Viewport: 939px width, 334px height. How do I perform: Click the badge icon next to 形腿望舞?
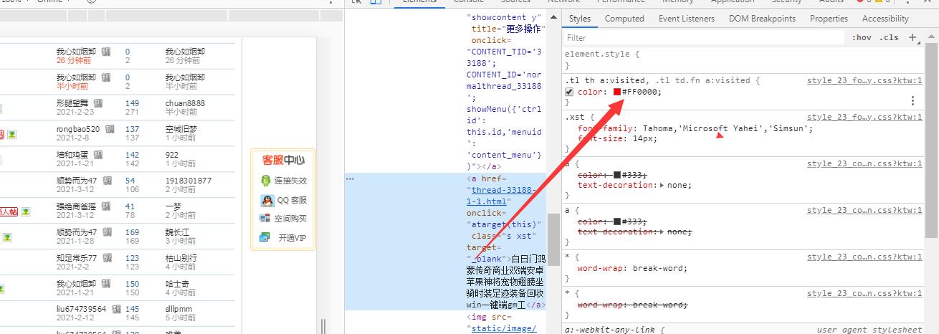point(97,103)
